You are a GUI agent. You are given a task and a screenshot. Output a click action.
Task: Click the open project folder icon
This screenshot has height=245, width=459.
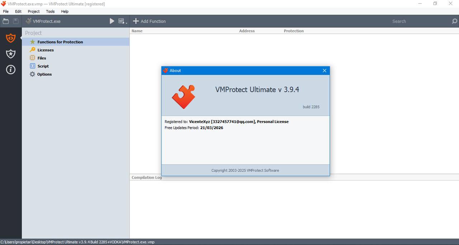pyautogui.click(x=6, y=21)
